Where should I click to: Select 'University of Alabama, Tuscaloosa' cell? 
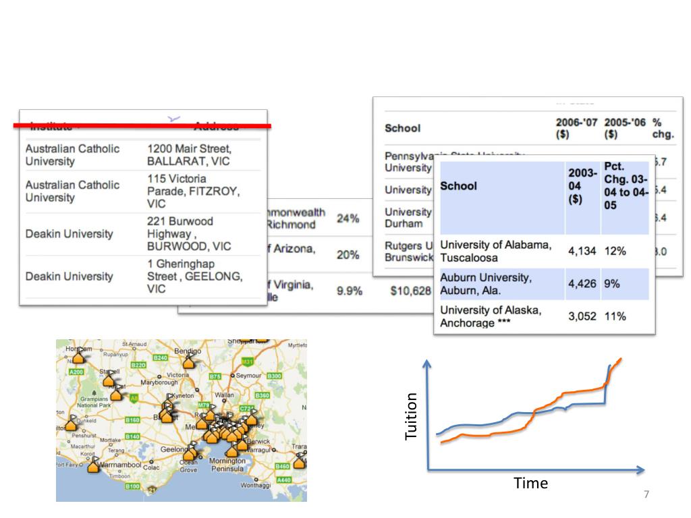(496, 251)
